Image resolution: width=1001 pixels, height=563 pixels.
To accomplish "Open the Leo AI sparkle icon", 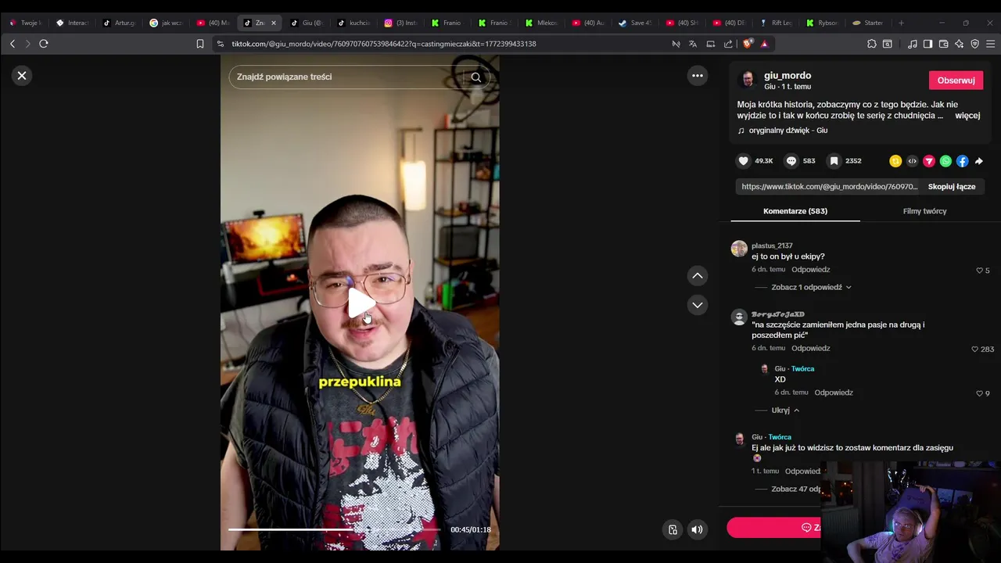I will [959, 44].
